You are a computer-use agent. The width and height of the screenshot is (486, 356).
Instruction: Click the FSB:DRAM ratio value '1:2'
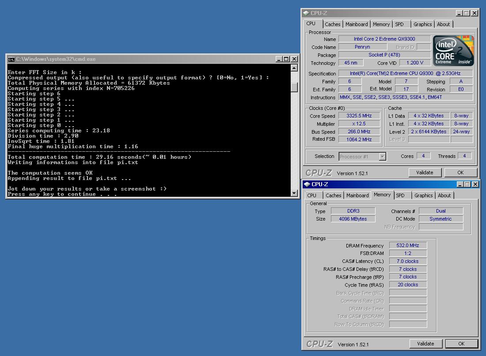tap(408, 253)
